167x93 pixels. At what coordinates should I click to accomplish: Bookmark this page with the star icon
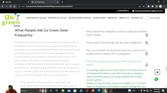click(144, 6)
